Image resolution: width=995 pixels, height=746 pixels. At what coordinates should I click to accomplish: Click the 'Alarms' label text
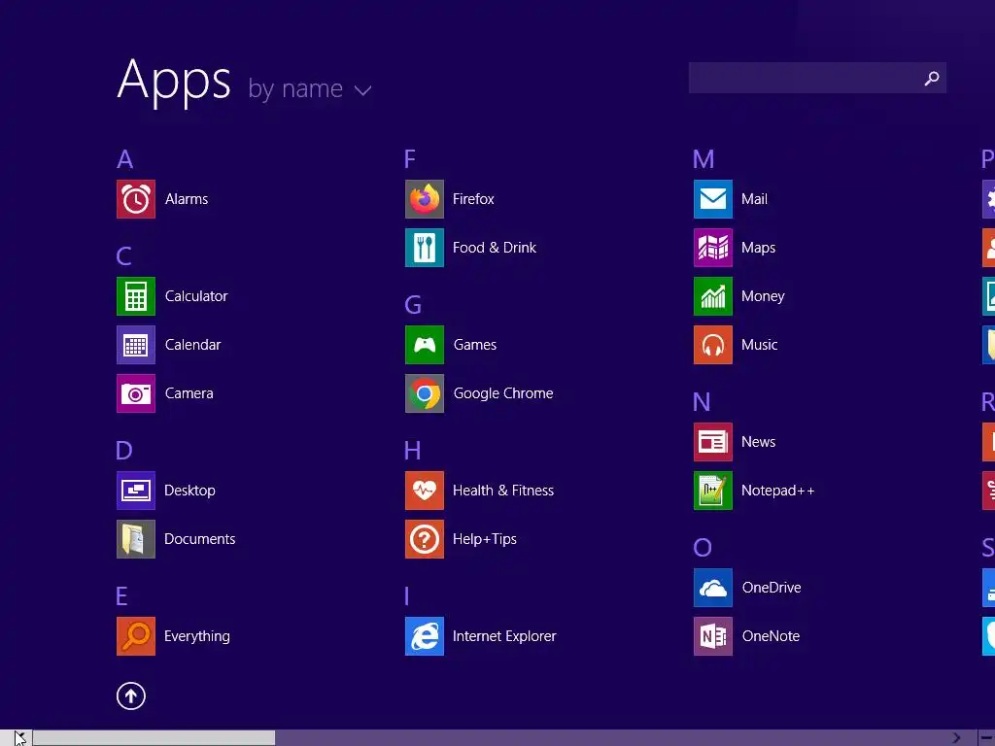tap(187, 199)
